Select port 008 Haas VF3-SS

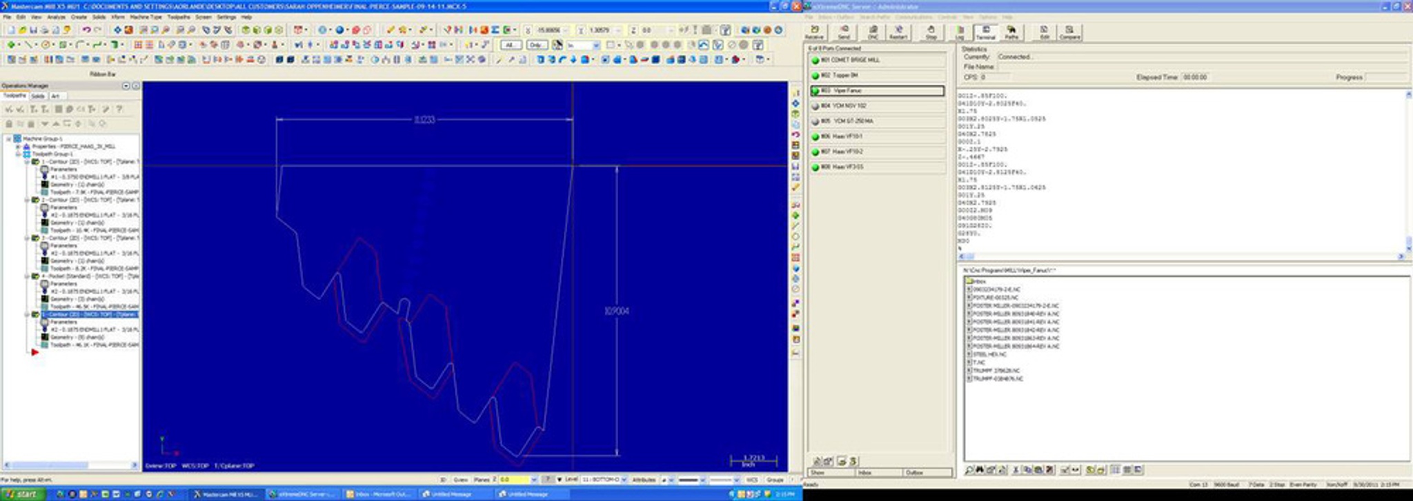point(877,167)
